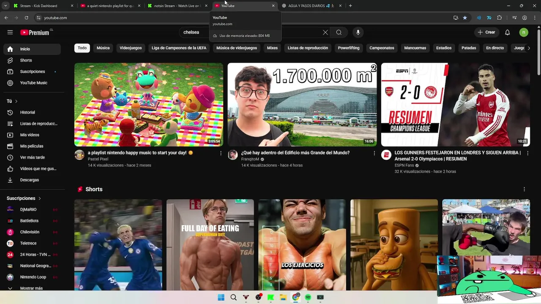The height and width of the screenshot is (304, 541).
Task: Select the Todo filter chip
Action: 82,48
